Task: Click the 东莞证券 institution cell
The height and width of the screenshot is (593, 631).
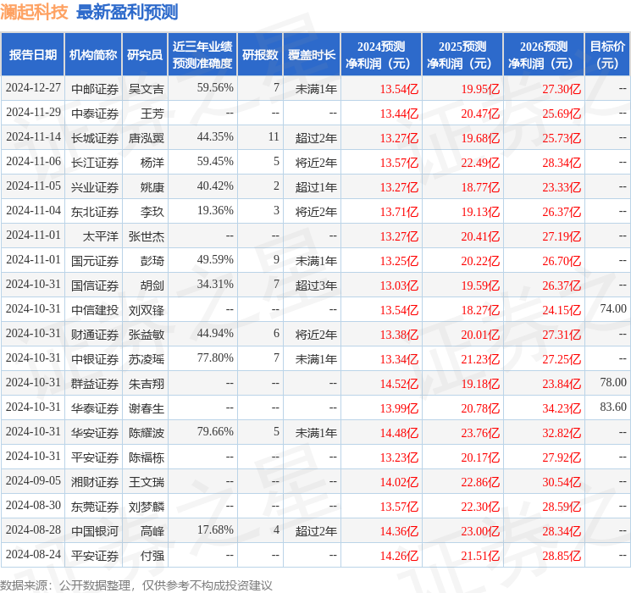Action: point(95,506)
